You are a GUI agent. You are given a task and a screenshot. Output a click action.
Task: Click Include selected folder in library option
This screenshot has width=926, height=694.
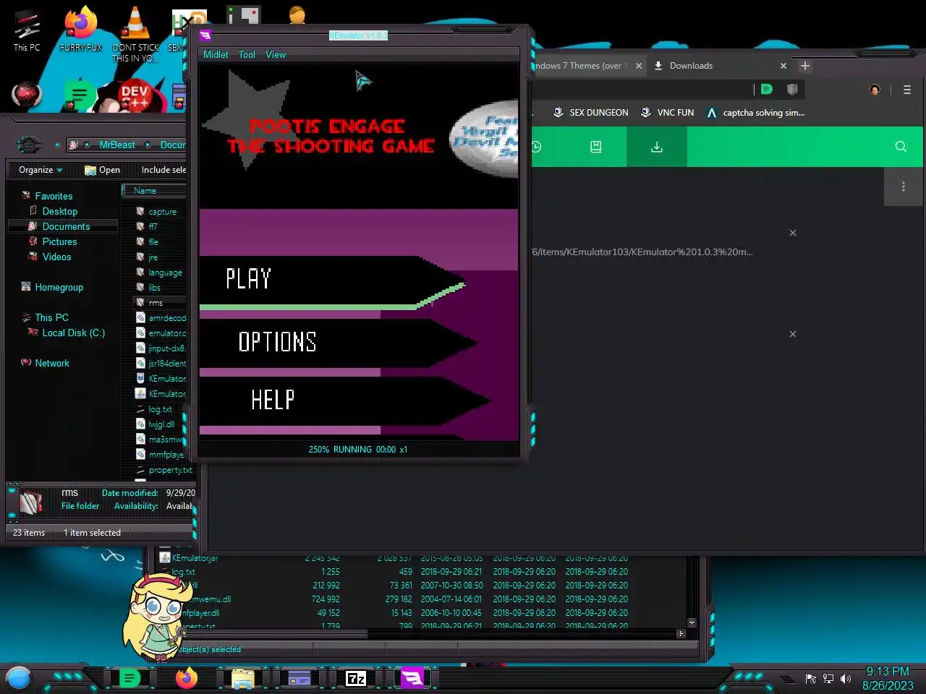163,170
